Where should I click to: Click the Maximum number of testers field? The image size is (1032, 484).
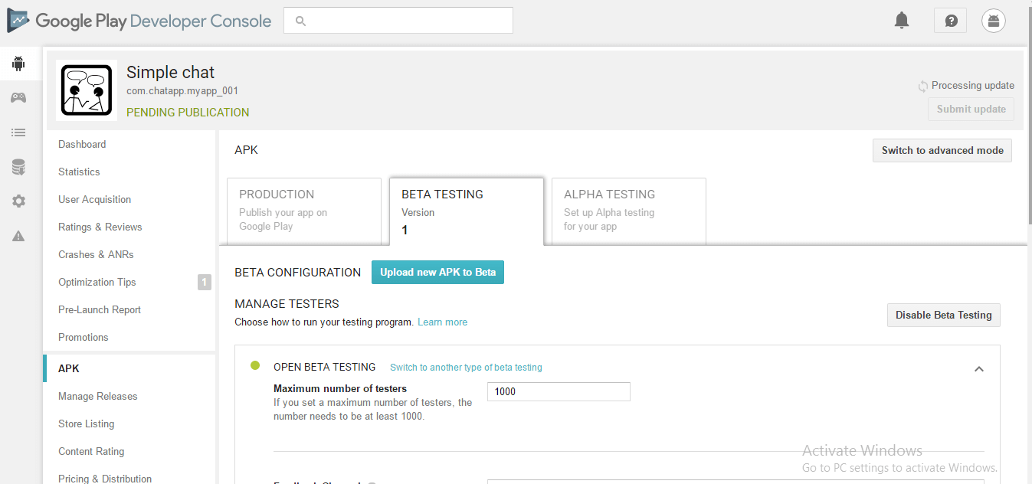559,391
